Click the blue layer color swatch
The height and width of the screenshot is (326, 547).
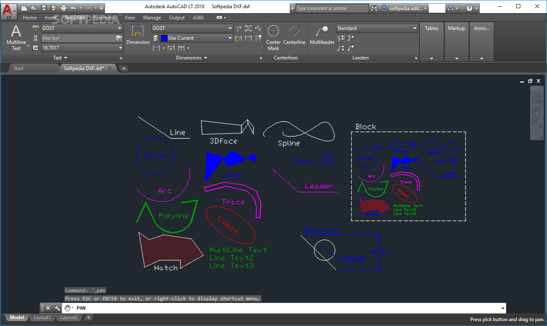click(x=164, y=38)
